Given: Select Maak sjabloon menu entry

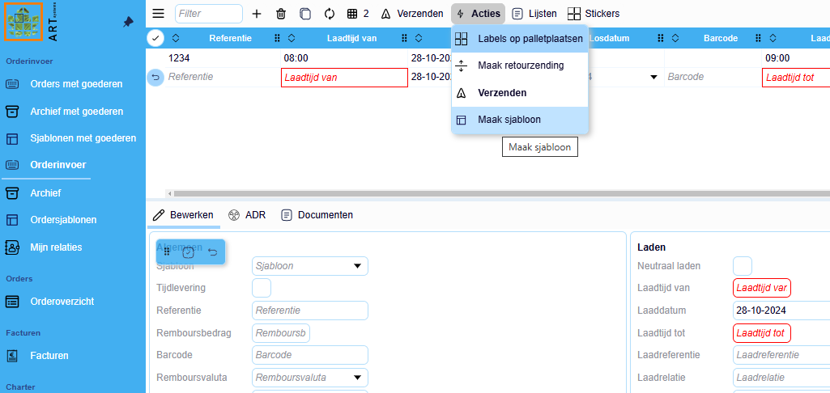Looking at the screenshot, I should (509, 120).
